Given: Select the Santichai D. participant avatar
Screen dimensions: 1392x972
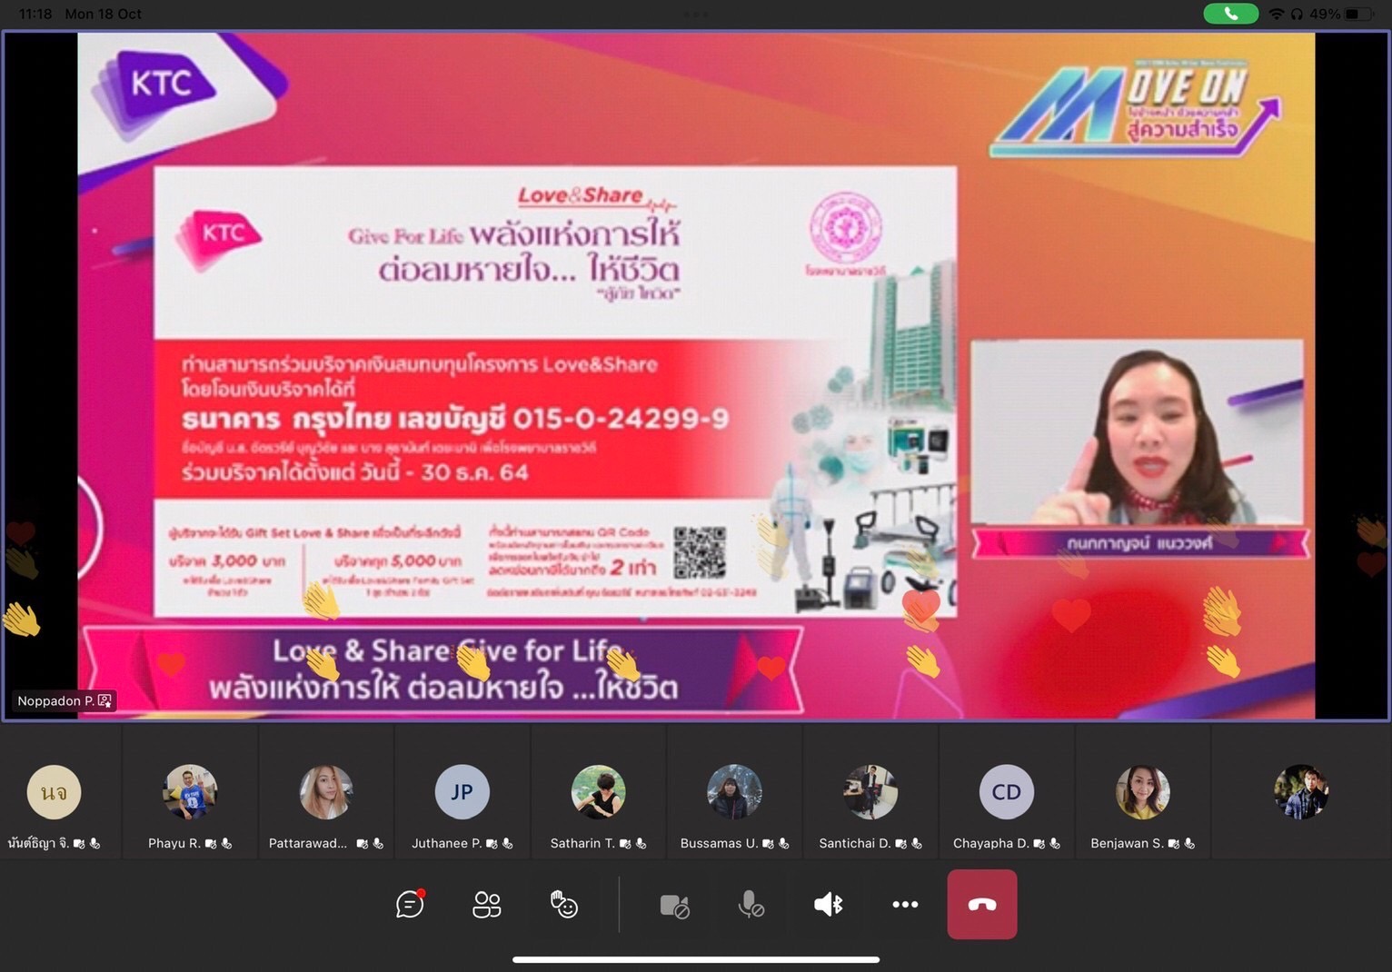Looking at the screenshot, I should click(x=870, y=792).
